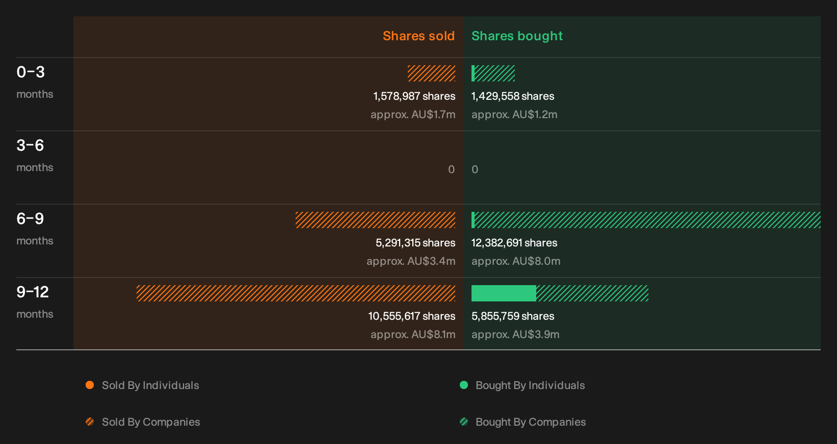Click the approx. AU$8.0m text
The width and height of the screenshot is (837, 444).
(516, 261)
